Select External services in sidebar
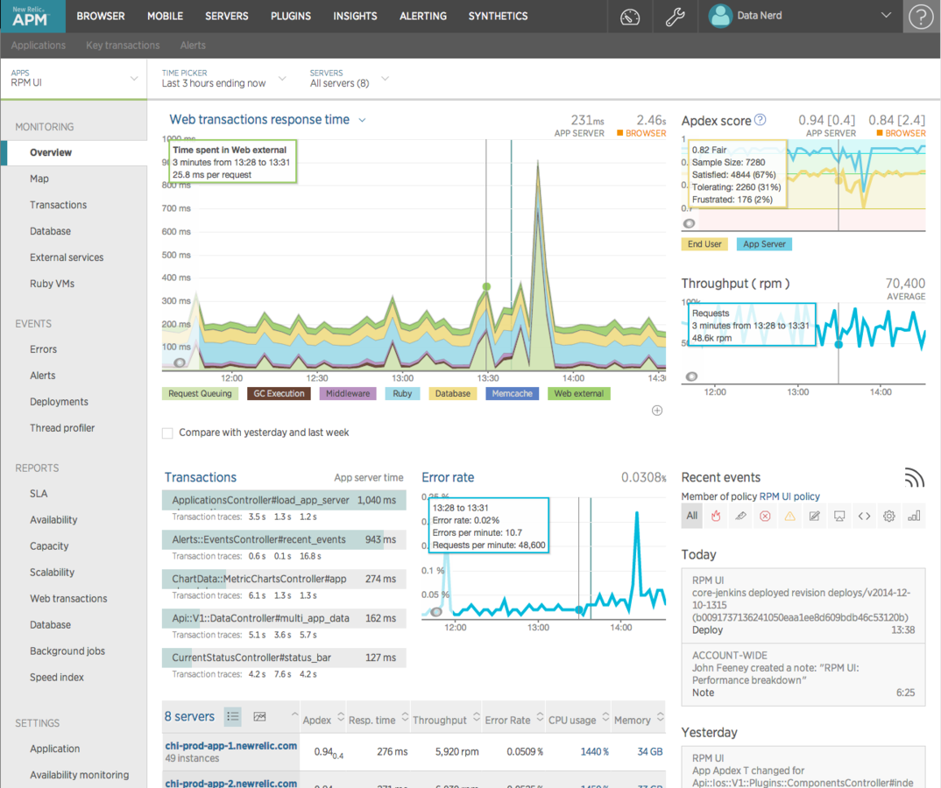The image size is (941, 788). [x=67, y=257]
